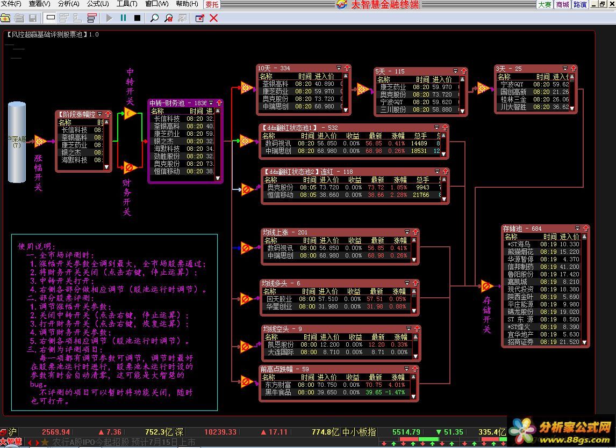Viewport: 616px width, 448px height.
Task: Click the magnifier icon with red badge
Action: point(169,18)
